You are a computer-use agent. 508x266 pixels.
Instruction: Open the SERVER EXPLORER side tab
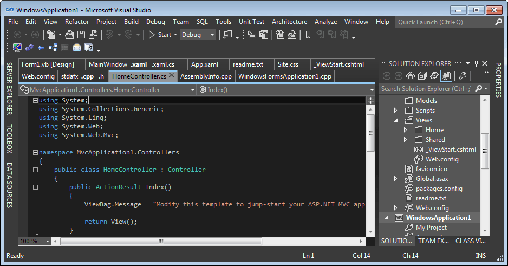[9, 88]
